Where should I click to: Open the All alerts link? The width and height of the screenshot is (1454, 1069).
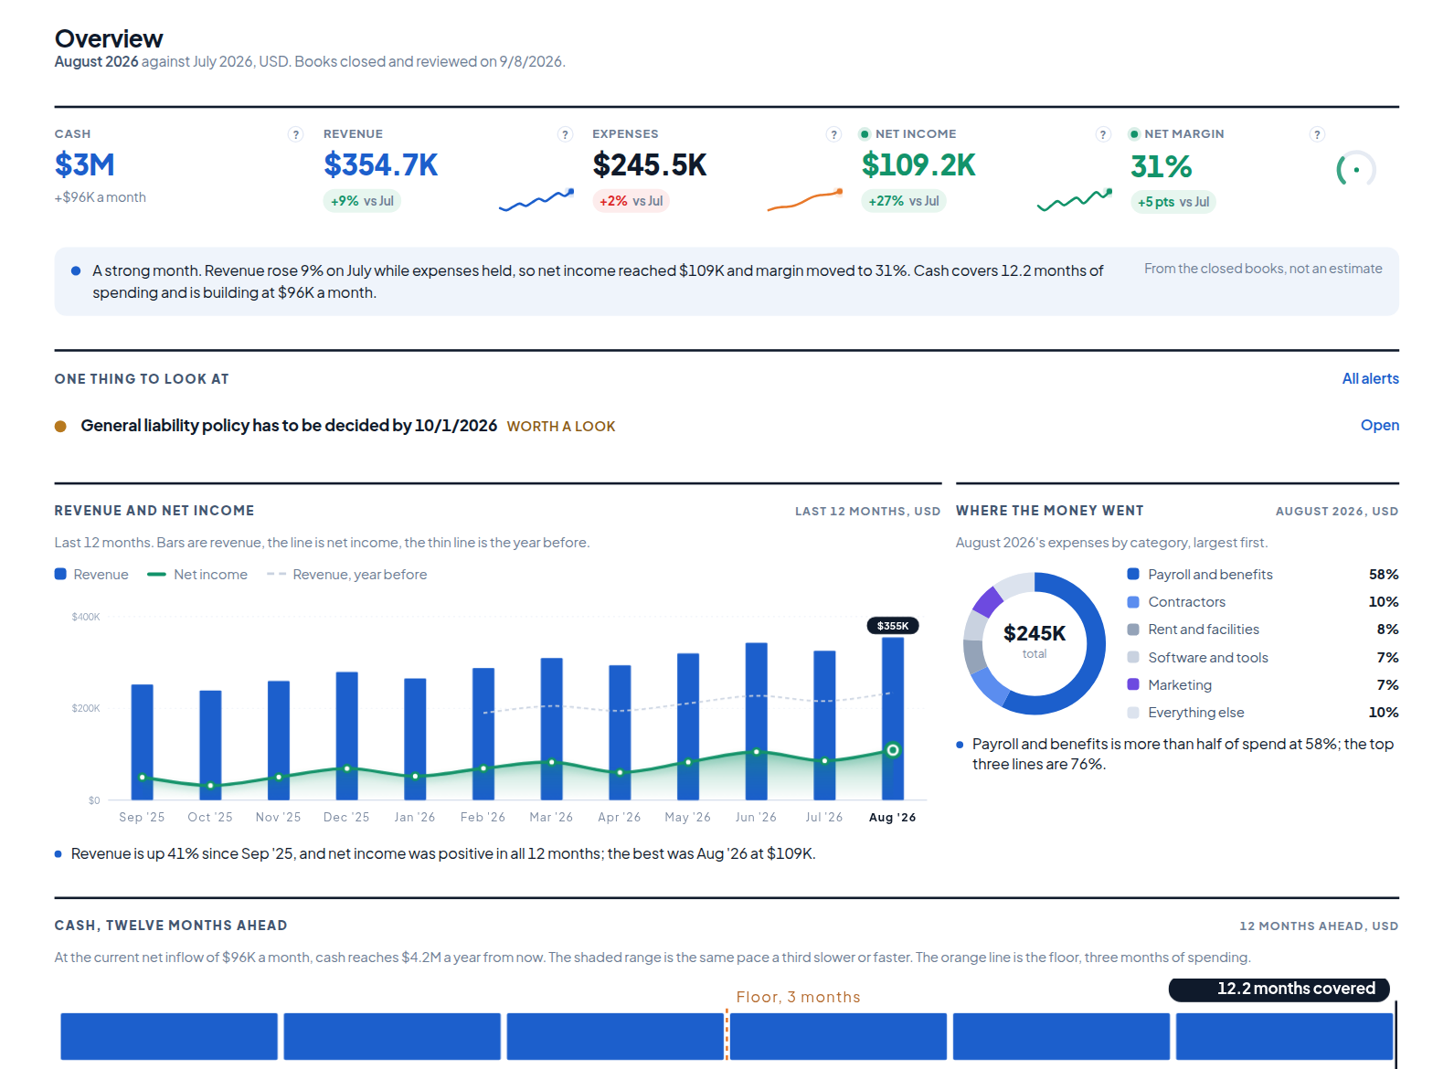pyautogui.click(x=1370, y=379)
